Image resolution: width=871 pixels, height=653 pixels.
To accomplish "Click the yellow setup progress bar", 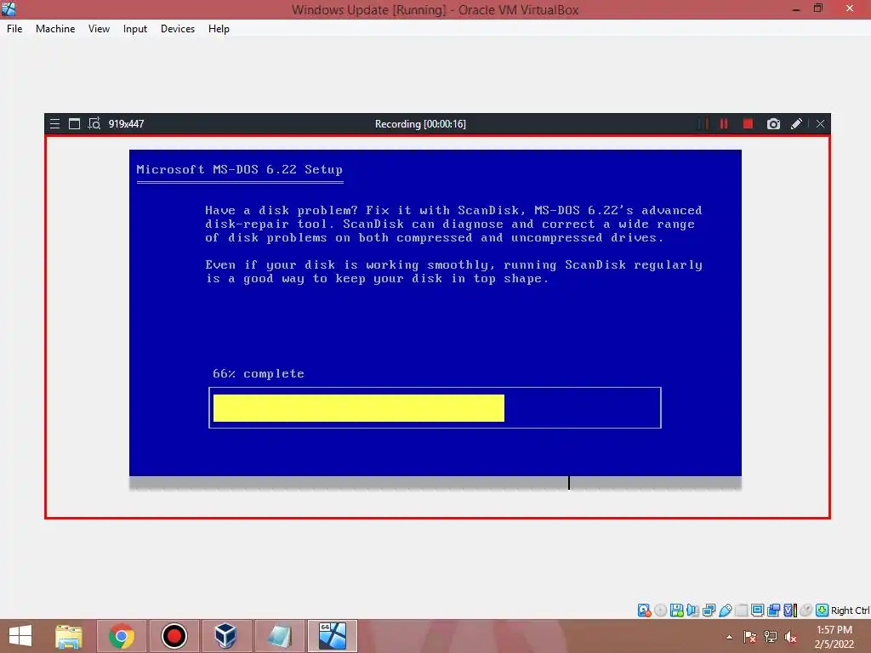I will coord(359,408).
